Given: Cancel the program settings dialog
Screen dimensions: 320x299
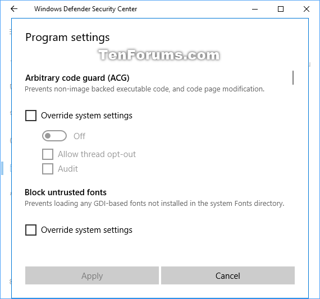Looking at the screenshot, I should coord(228,275).
